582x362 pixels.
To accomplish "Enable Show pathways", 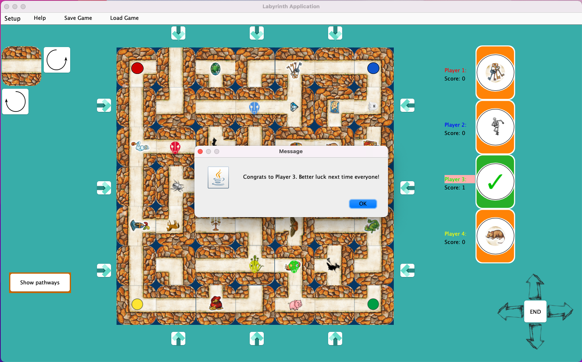I will click(40, 282).
